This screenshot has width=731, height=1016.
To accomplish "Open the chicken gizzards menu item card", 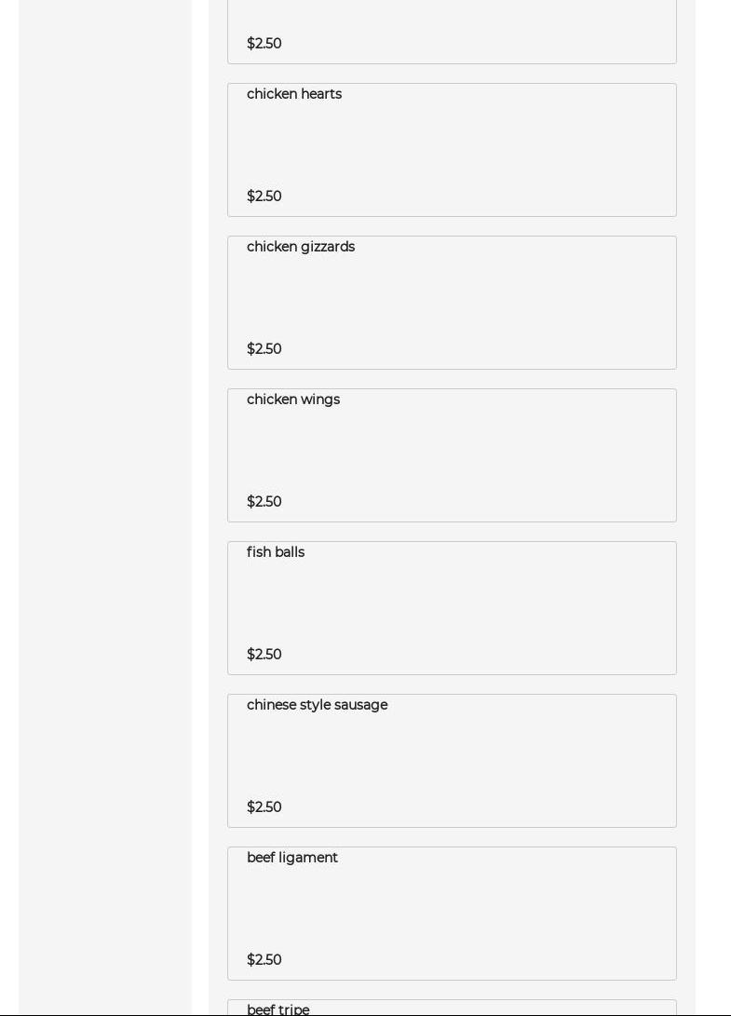I will pos(452,302).
